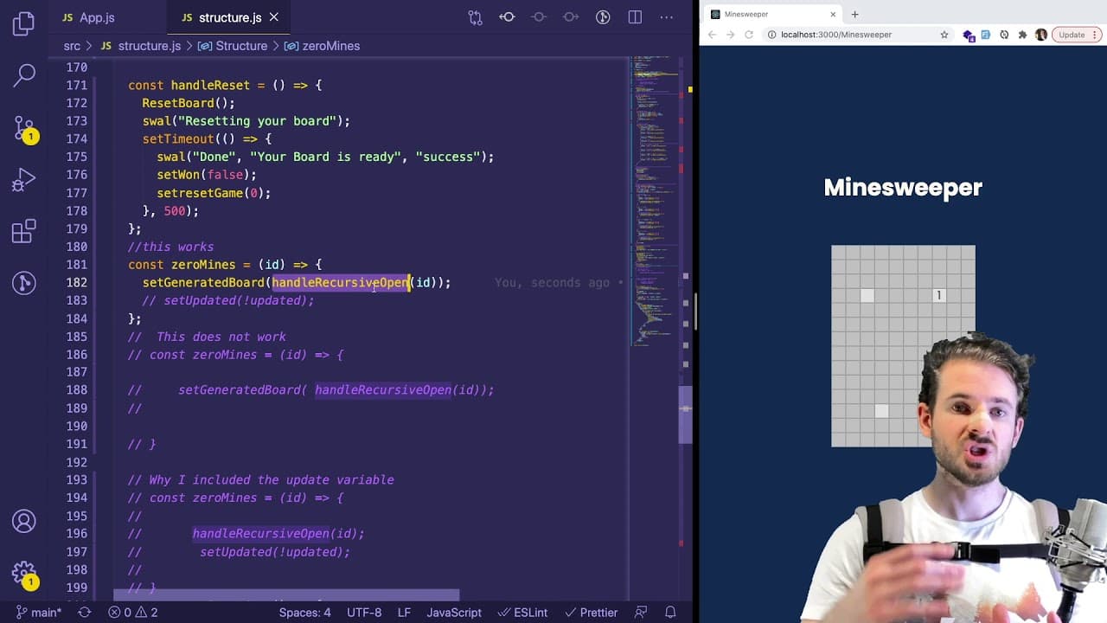This screenshot has height=623, width=1107.
Task: Switch to the App.js editor tab
Action: (88, 17)
